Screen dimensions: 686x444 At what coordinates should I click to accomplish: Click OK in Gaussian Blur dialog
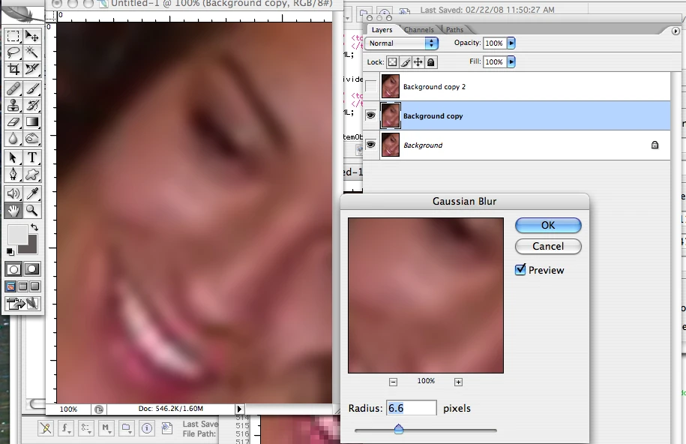tap(548, 225)
